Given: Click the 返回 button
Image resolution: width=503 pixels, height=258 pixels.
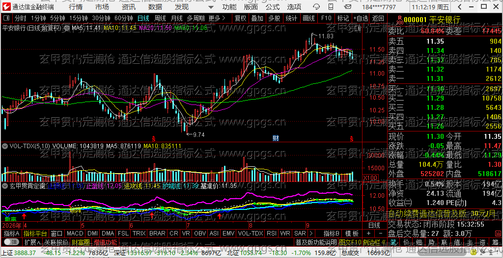Looking at the screenshot, I should point(378,18).
